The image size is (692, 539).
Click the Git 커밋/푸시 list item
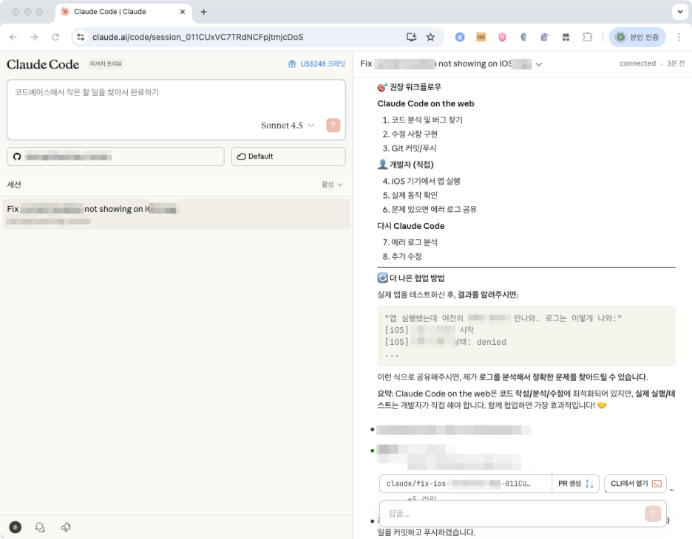(x=413, y=148)
